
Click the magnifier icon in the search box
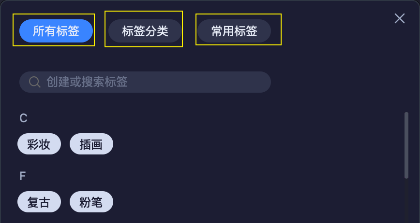pos(34,82)
